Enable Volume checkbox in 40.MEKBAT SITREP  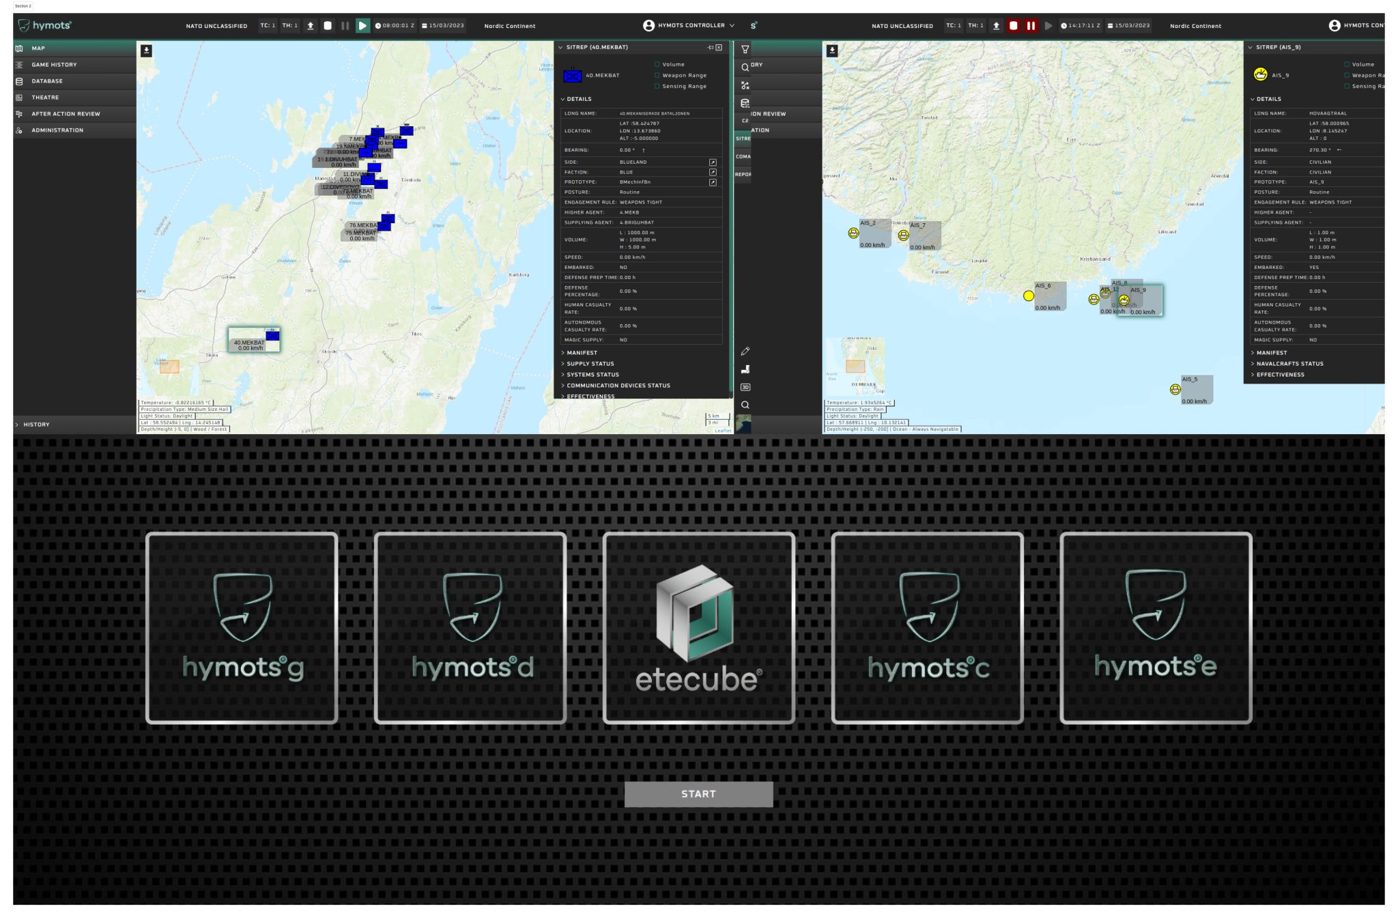point(657,65)
